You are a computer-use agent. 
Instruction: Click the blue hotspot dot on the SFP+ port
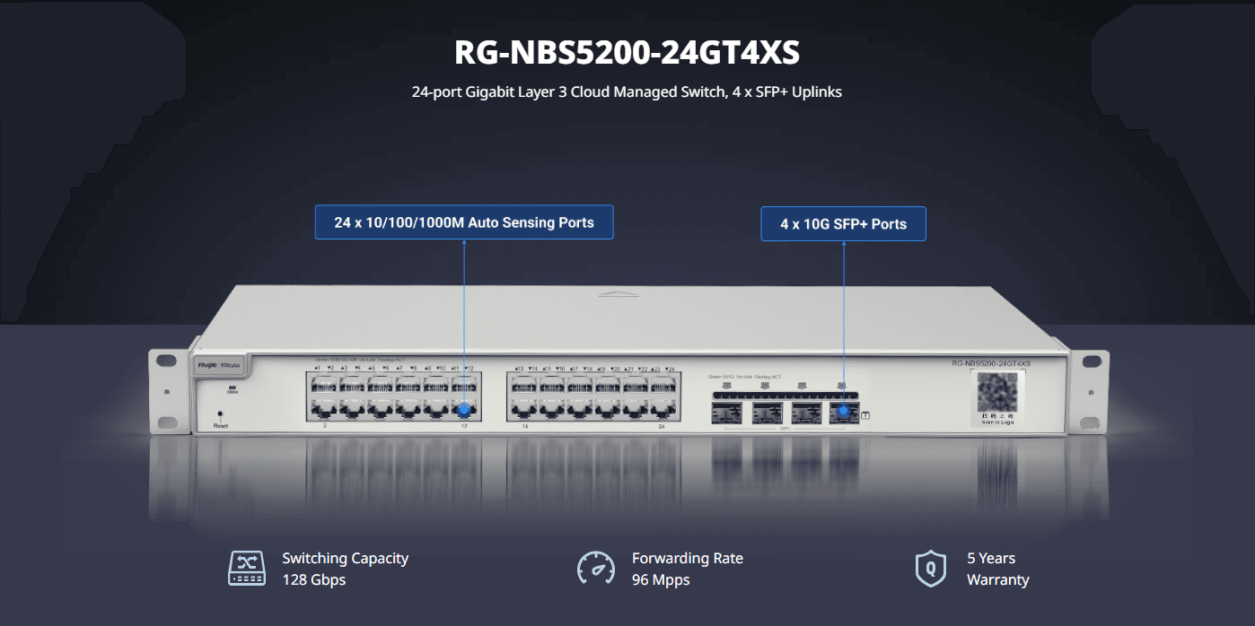point(843,412)
